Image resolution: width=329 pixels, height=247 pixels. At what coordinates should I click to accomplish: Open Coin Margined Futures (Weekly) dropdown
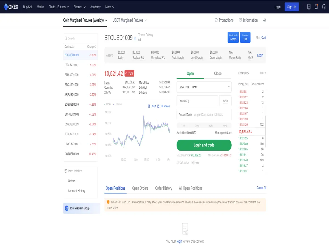coord(85,20)
